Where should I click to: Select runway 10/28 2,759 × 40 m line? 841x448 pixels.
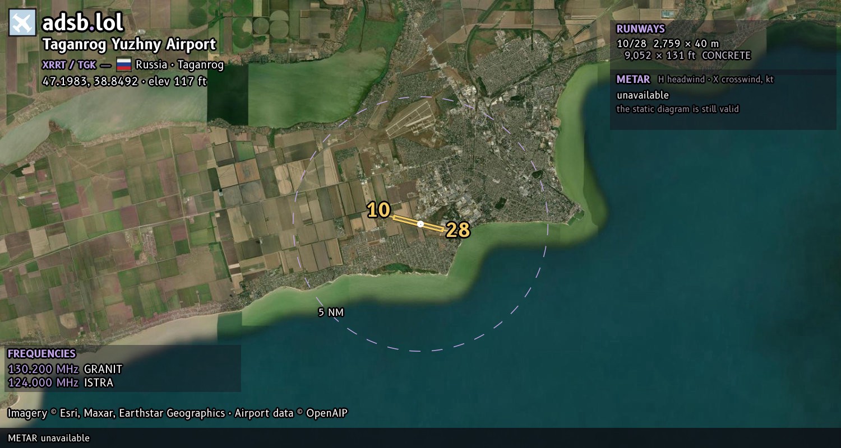[668, 44]
